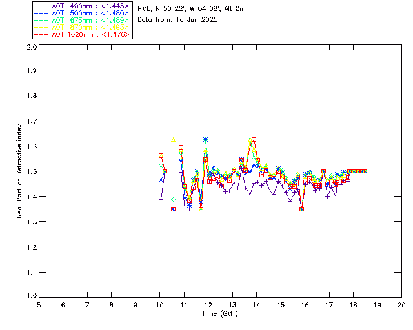Click the y-axis label 1.4

point(32,197)
